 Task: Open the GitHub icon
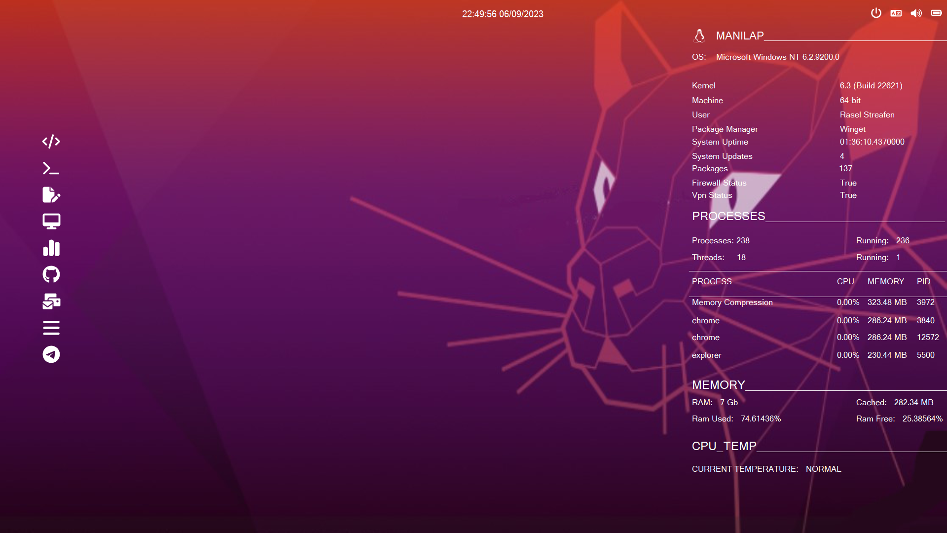coord(51,274)
